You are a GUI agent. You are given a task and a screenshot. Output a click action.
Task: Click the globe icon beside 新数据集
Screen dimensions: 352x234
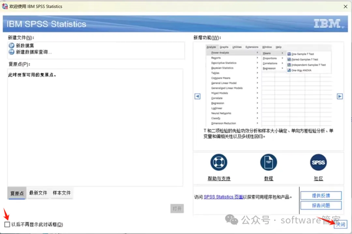11,46
